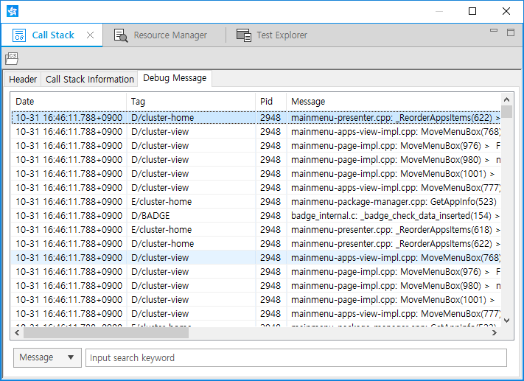This screenshot has height=381, width=524.
Task: Minimize the view panel
Action: tap(494, 32)
